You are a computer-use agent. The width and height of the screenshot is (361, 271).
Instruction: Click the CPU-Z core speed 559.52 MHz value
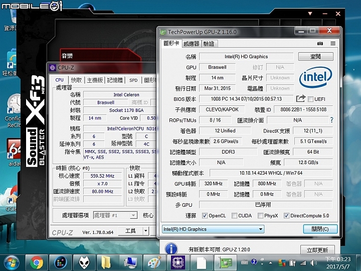[x=102, y=176]
